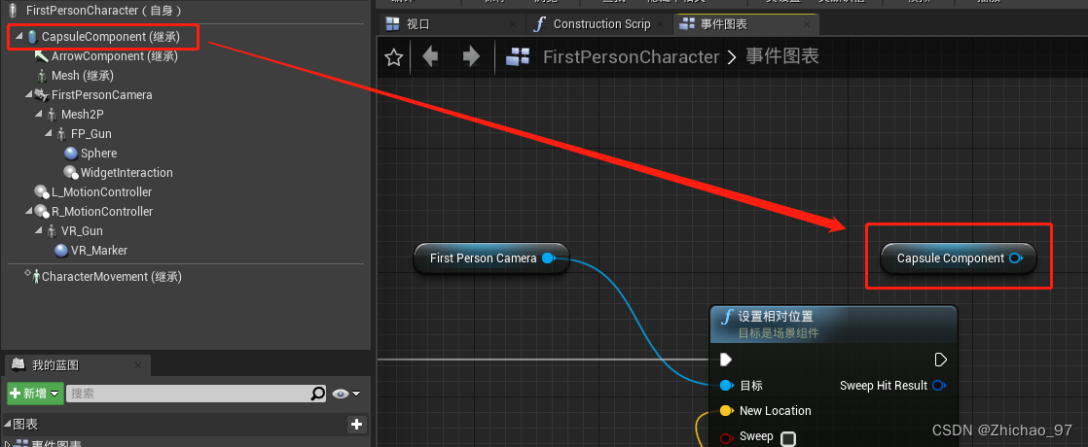This screenshot has width=1088, height=447.
Task: Click the 目标 input pin
Action: point(727,386)
